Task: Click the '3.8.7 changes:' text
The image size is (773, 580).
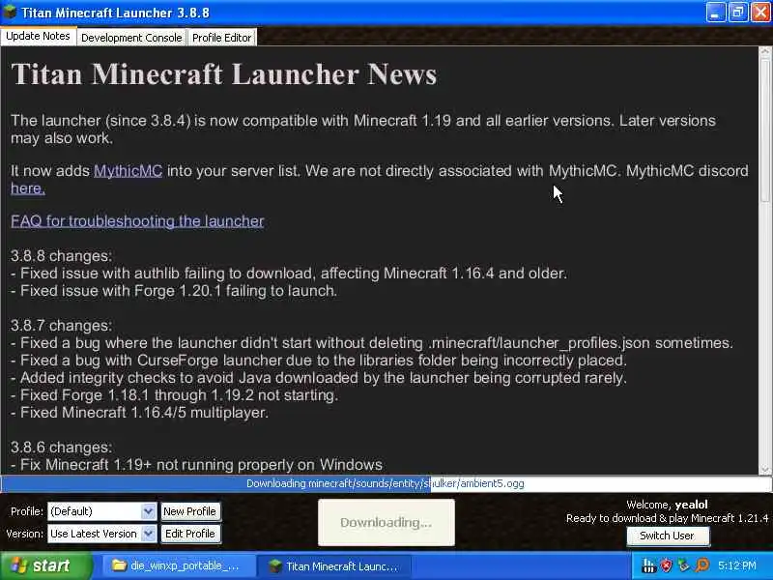Action: pos(61,326)
